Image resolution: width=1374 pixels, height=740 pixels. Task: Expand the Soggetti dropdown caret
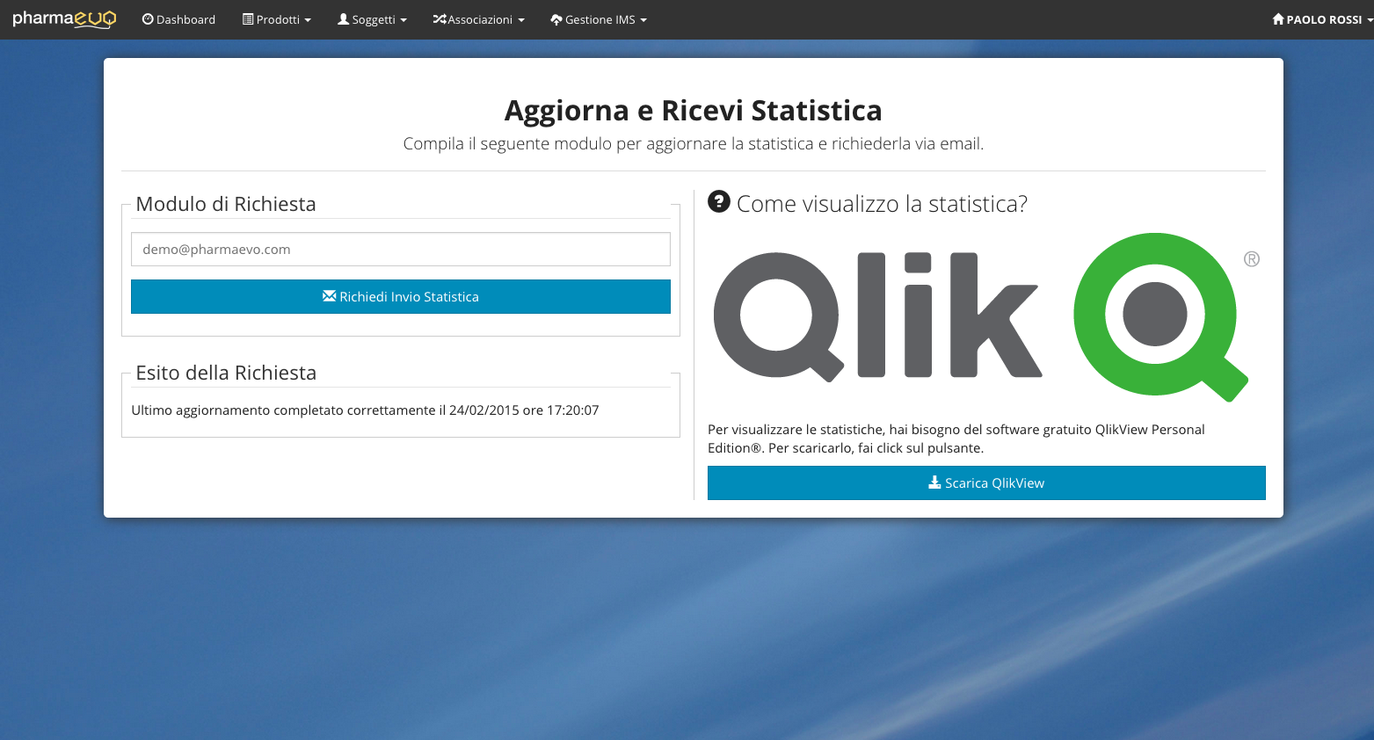(403, 20)
